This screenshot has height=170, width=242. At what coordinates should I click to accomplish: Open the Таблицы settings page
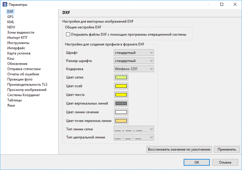point(15,100)
